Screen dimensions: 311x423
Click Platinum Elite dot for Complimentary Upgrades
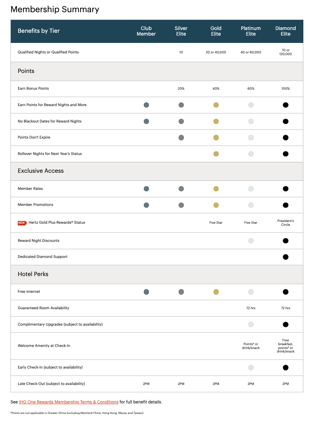251,325
